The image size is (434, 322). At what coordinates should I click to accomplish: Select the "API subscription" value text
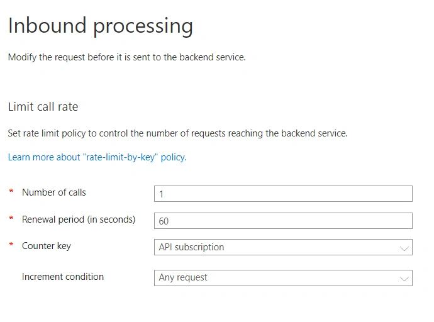click(x=191, y=247)
